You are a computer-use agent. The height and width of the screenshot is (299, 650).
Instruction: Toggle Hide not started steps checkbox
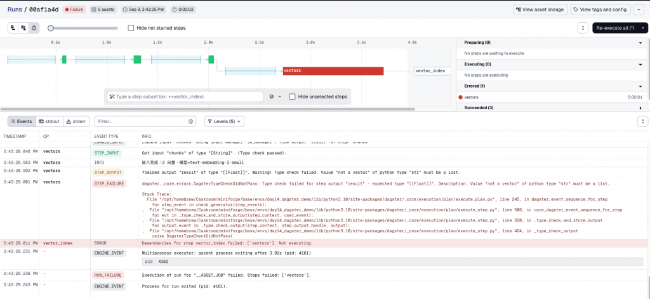click(131, 28)
